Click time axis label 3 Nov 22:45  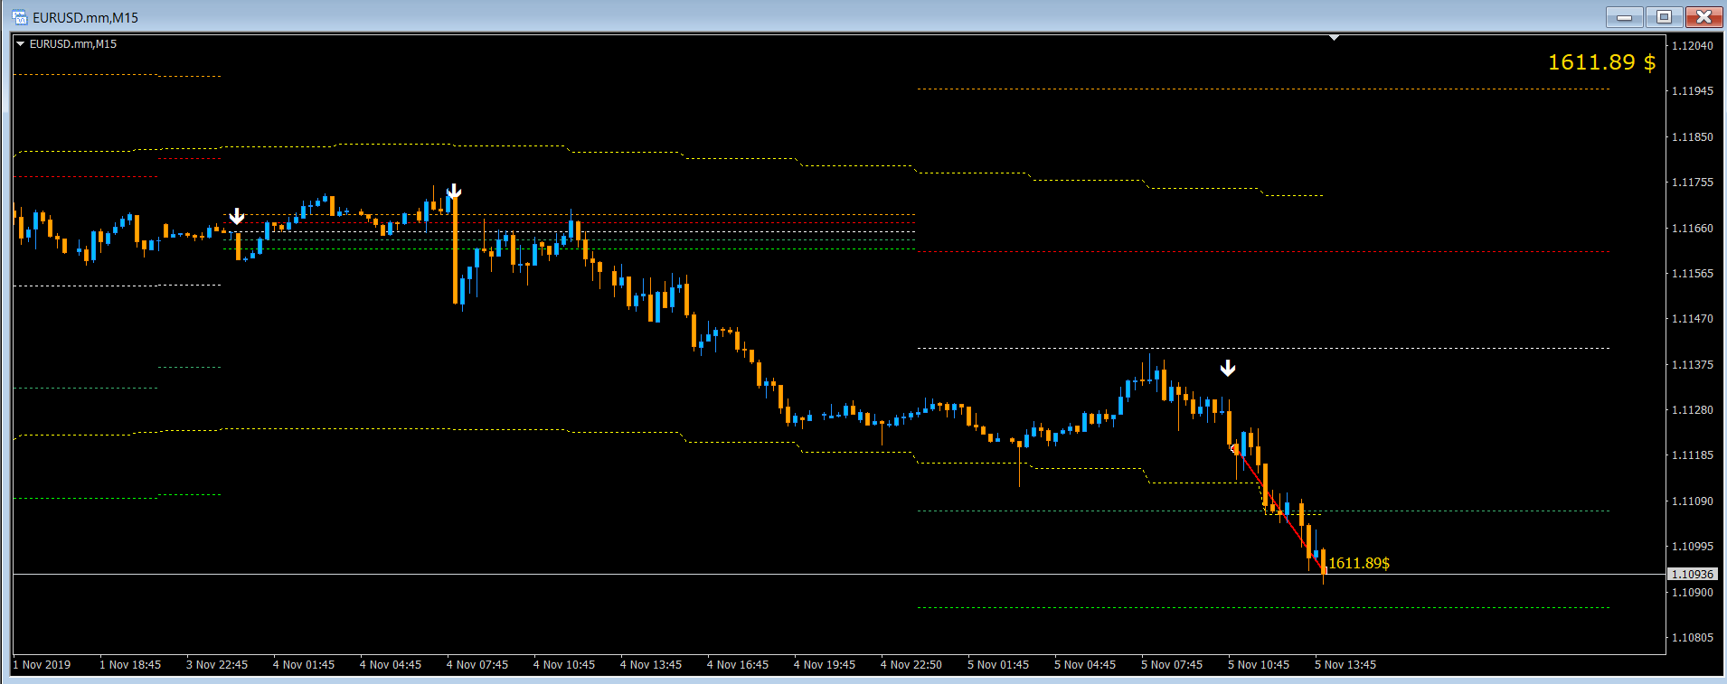(217, 665)
